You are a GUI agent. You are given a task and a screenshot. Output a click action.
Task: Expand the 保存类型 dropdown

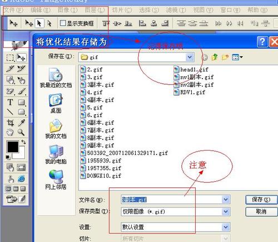[x=226, y=211]
